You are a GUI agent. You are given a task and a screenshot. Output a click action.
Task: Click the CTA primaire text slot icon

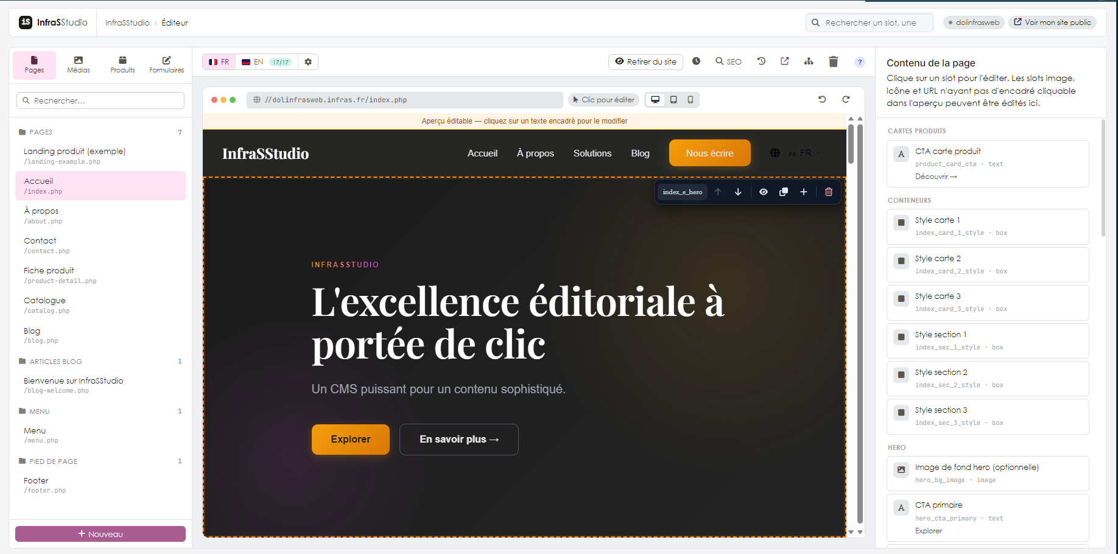coord(901,508)
